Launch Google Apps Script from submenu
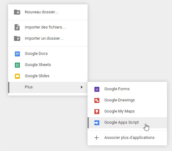 (127, 122)
